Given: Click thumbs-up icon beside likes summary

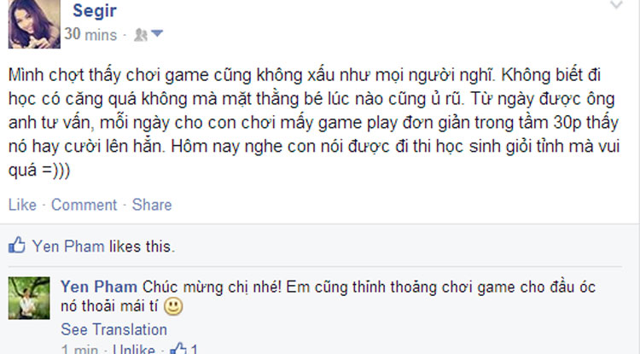Looking at the screenshot, I should 17,245.
